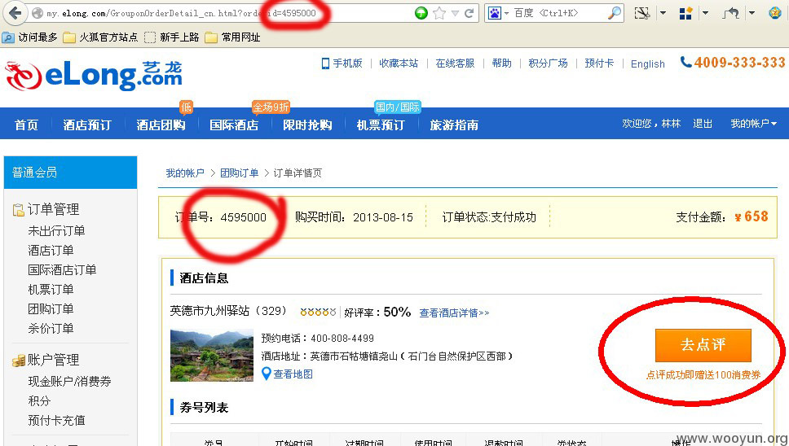Screen dimensions: 789x446
Task: Click hotel star rating icons
Action: click(318, 313)
